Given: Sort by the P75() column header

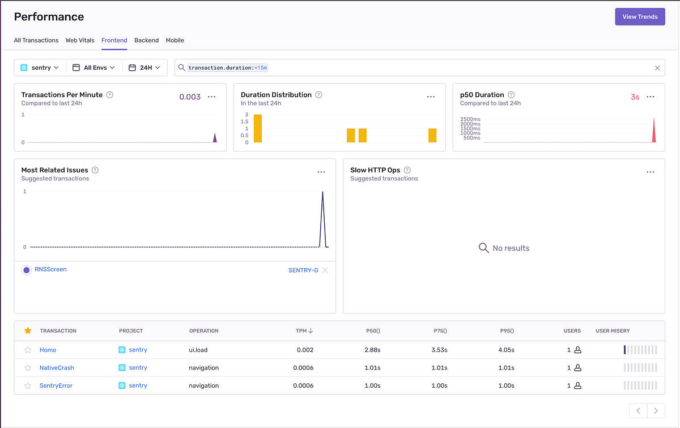Looking at the screenshot, I should pyautogui.click(x=440, y=330).
